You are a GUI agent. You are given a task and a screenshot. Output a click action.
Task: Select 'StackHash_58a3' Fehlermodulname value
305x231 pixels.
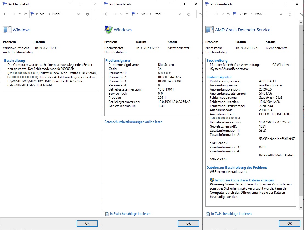[x=270, y=98]
